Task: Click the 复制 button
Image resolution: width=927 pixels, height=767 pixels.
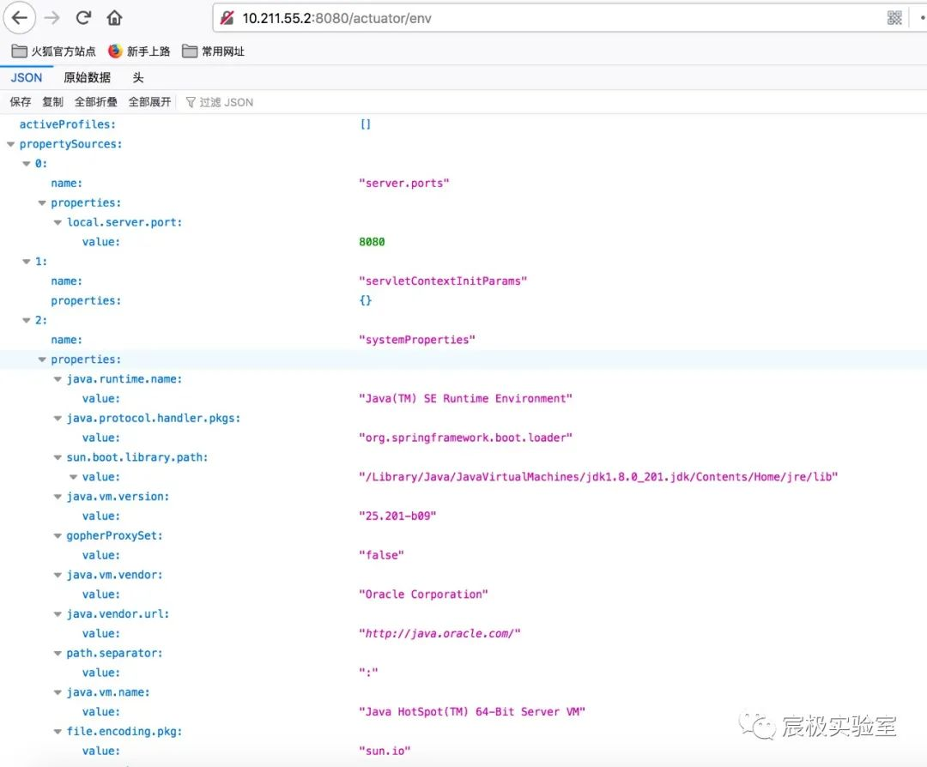Action: coord(51,101)
